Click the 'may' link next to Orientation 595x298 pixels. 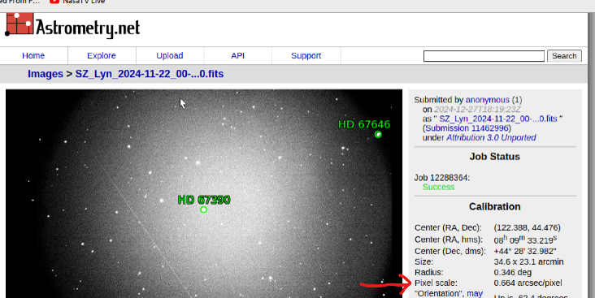(x=475, y=293)
